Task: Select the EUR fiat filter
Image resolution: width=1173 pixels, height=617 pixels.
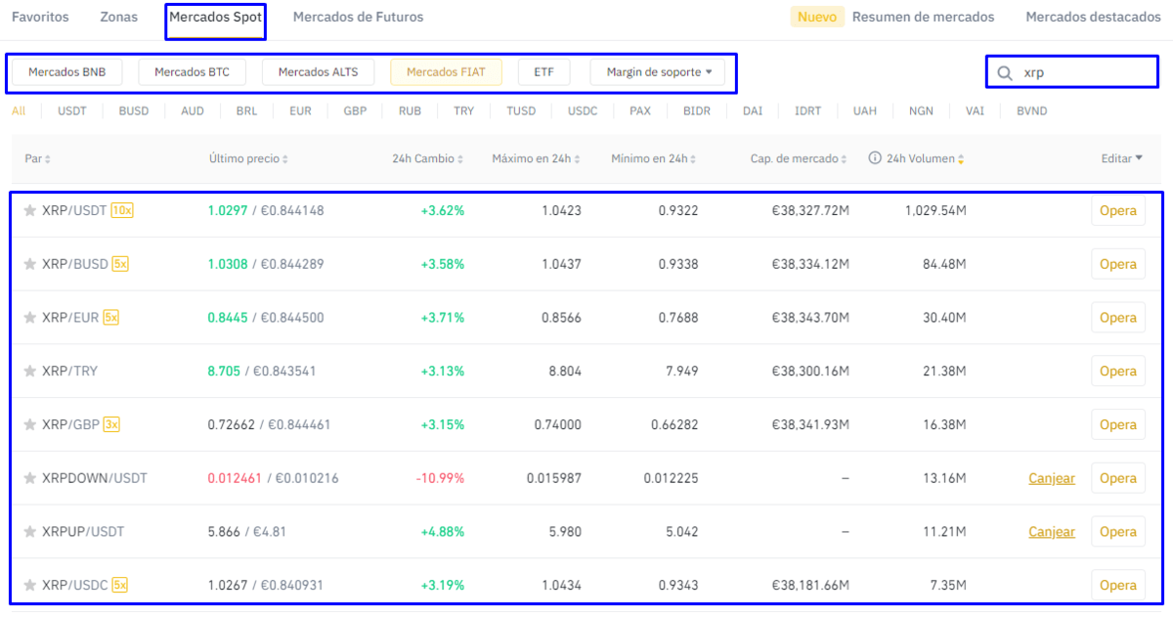Action: click(x=300, y=110)
